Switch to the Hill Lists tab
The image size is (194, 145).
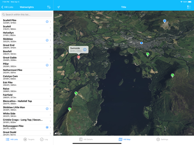pyautogui.click(x=12, y=139)
